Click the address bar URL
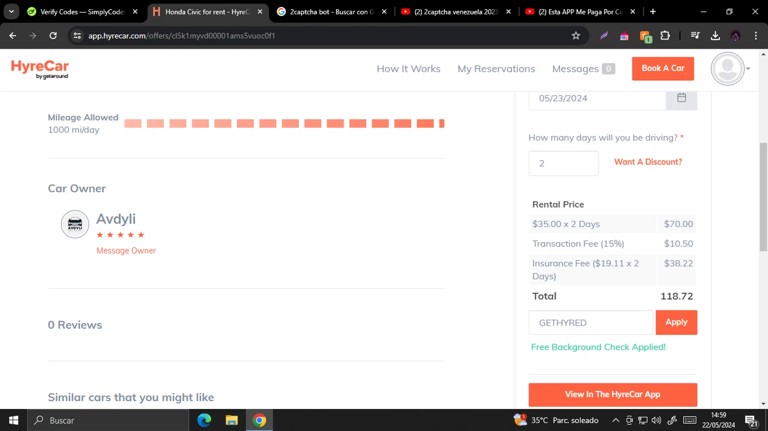The width and height of the screenshot is (768, 431). [182, 35]
